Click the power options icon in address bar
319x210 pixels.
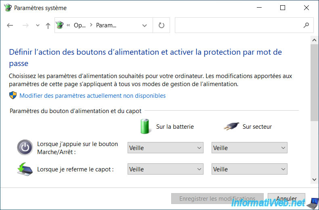click(60, 25)
